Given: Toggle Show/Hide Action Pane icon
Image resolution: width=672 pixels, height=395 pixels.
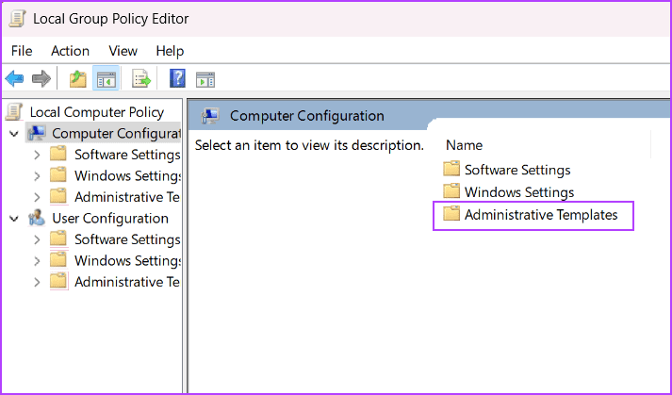Looking at the screenshot, I should click(205, 79).
